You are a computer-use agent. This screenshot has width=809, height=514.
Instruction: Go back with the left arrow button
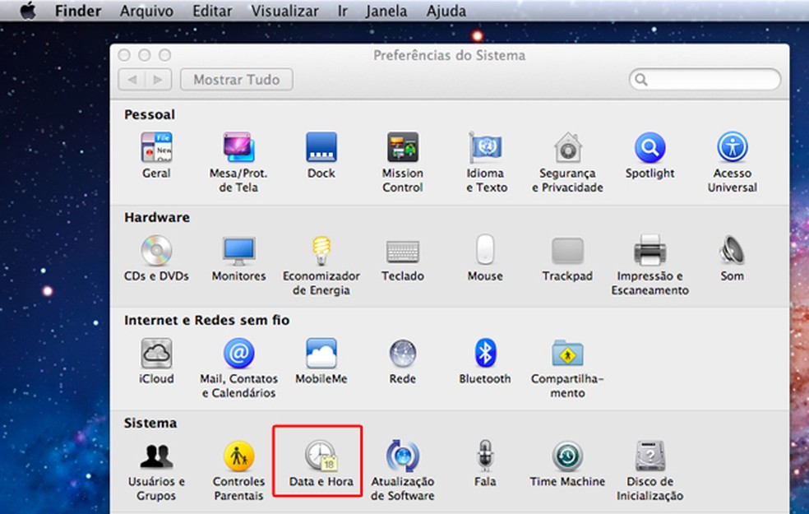tap(132, 80)
